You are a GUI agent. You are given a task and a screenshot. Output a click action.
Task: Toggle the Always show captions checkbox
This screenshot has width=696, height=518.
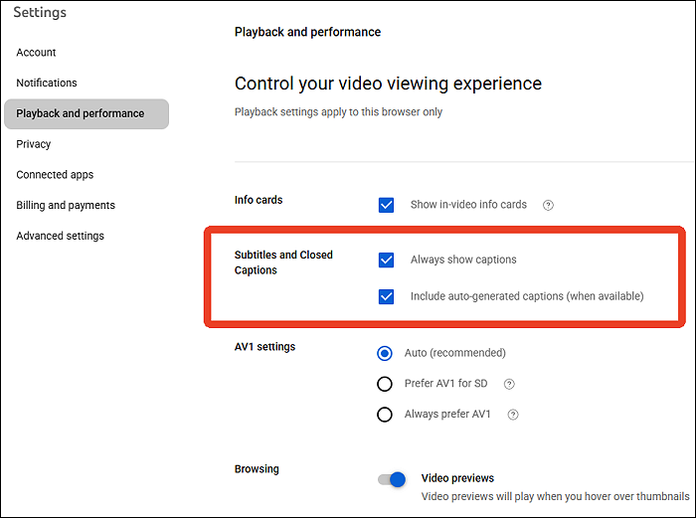(x=386, y=260)
